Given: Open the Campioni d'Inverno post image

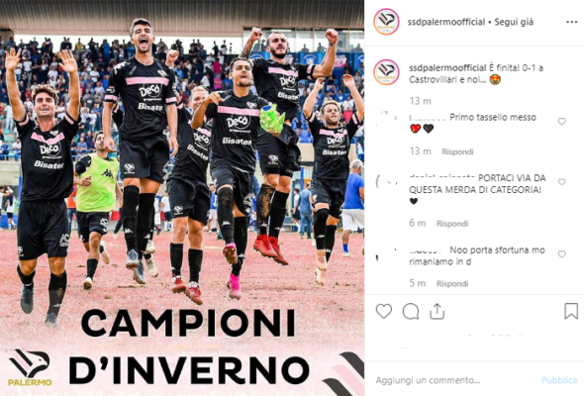Looking at the screenshot, I should point(182,198).
